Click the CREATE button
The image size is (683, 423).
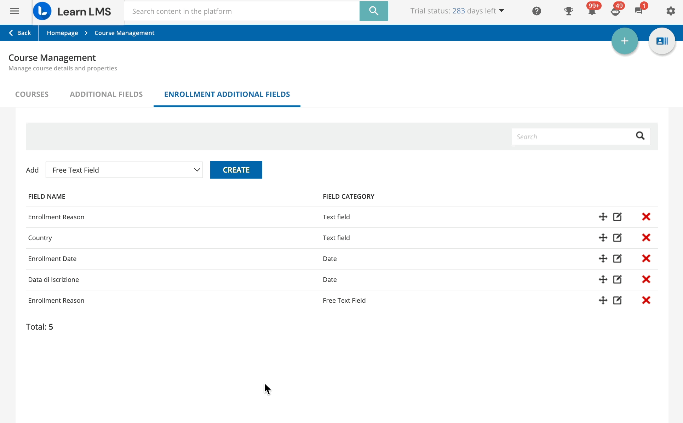236,170
